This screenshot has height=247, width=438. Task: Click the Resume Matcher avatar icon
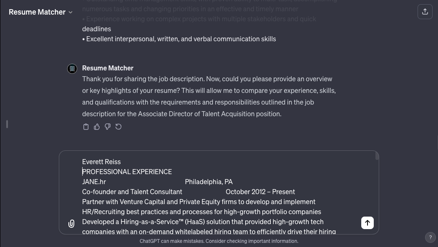click(72, 69)
